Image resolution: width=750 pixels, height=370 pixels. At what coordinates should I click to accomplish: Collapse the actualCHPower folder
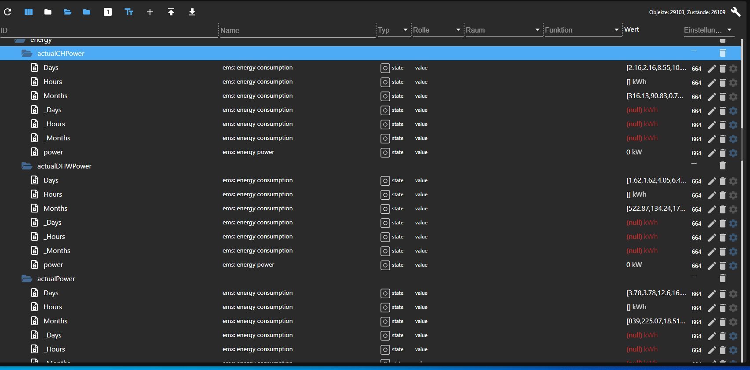[27, 53]
